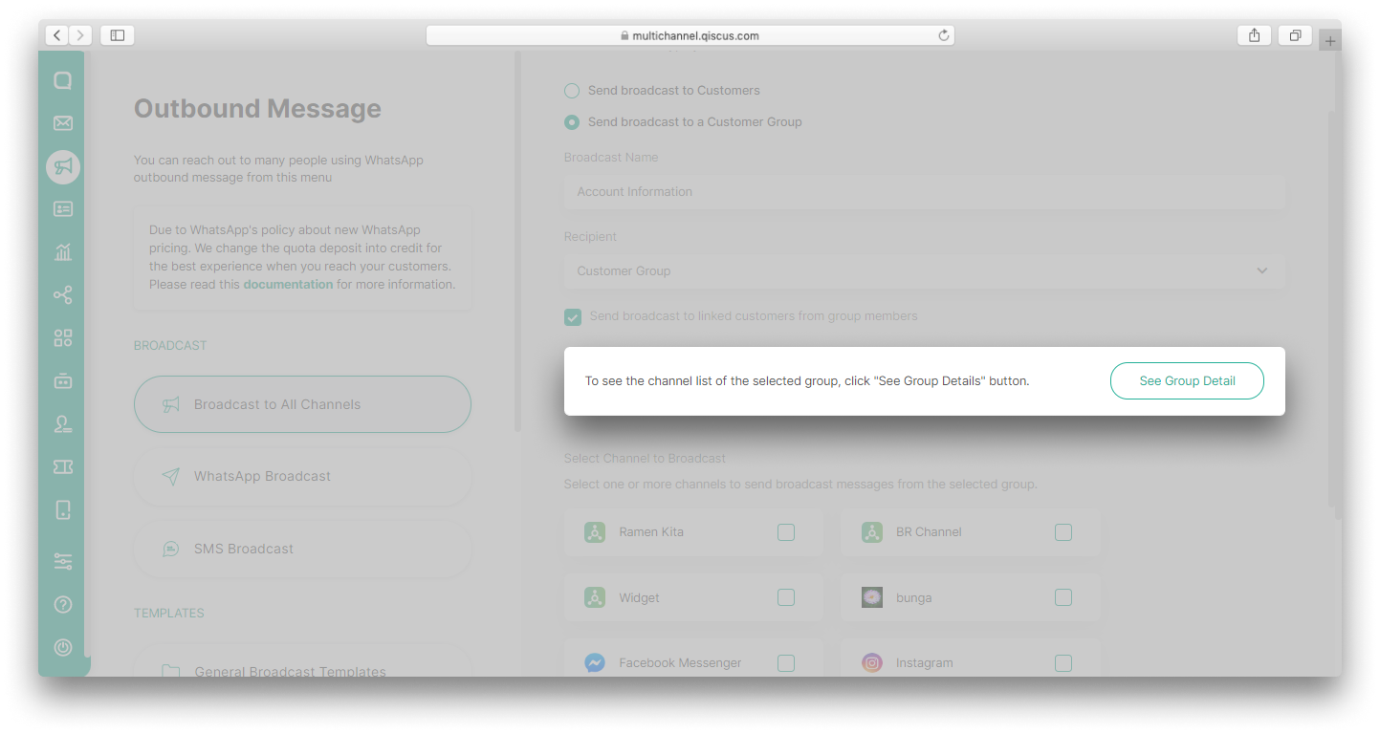Check the Ramen Kita channel checkbox
Screen dimensions: 1380x734
tap(786, 532)
